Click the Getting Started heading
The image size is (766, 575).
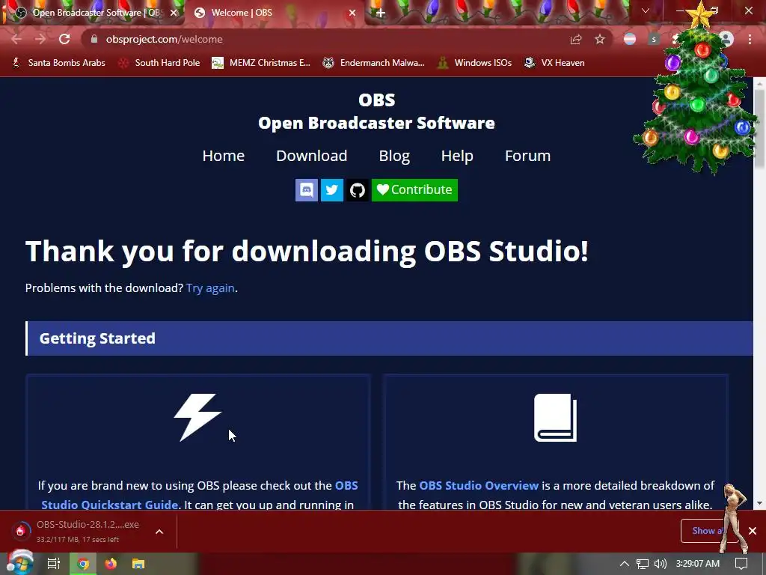(97, 338)
